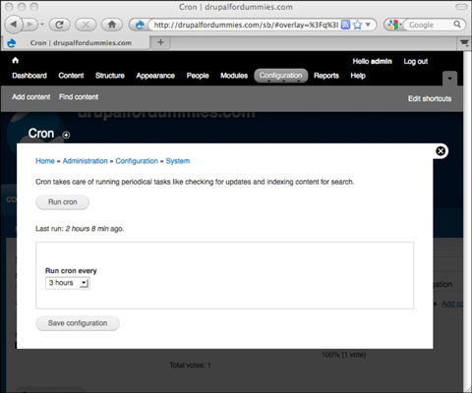Click the Drupal site icon in address bar
The width and height of the screenshot is (472, 393).
(140, 25)
